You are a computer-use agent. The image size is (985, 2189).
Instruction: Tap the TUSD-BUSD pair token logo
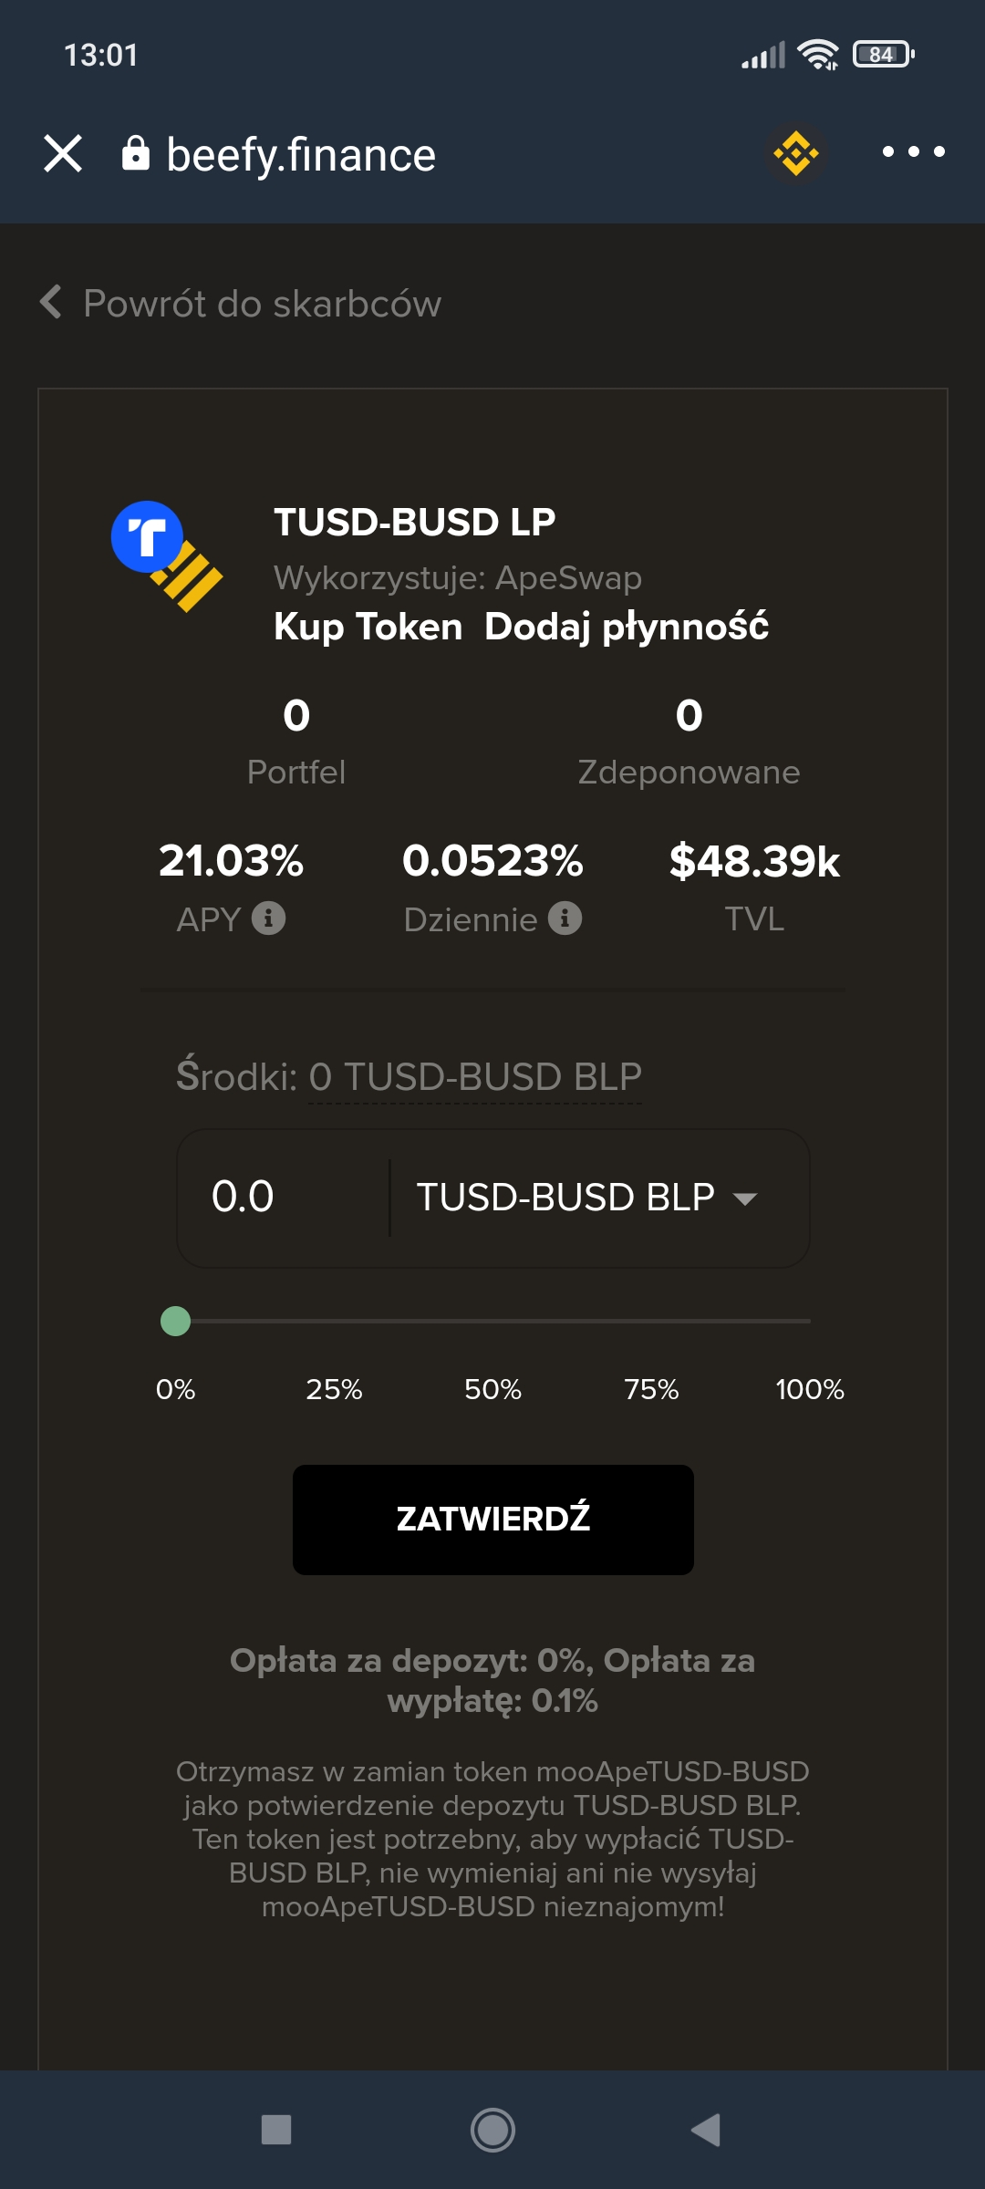[166, 555]
